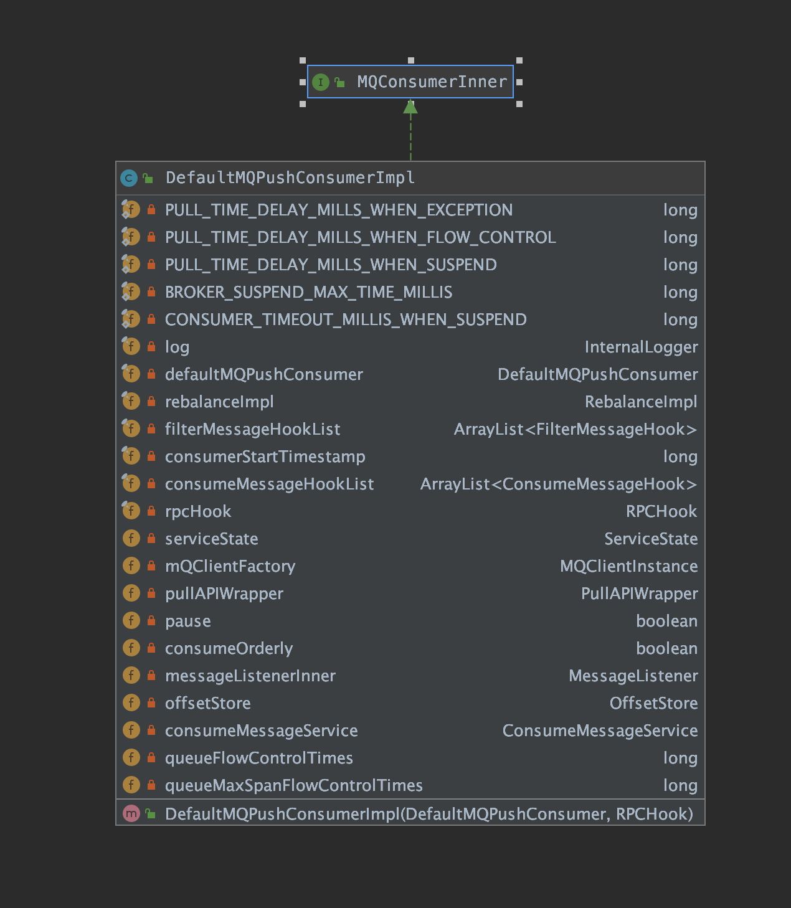
Task: Select the mQClientFactory field name
Action: pyautogui.click(x=230, y=566)
